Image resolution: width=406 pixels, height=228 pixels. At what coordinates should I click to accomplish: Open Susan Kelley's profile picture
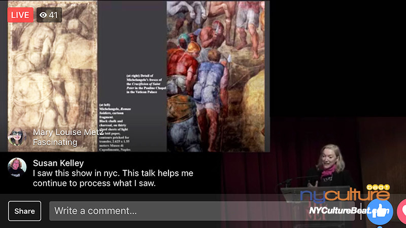click(17, 168)
